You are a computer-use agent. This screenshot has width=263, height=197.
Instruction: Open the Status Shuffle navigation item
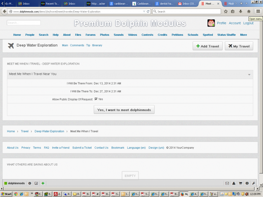click(x=227, y=35)
